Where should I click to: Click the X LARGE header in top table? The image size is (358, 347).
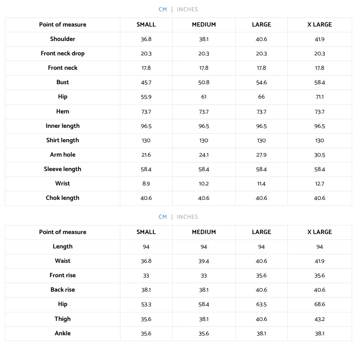pyautogui.click(x=319, y=25)
